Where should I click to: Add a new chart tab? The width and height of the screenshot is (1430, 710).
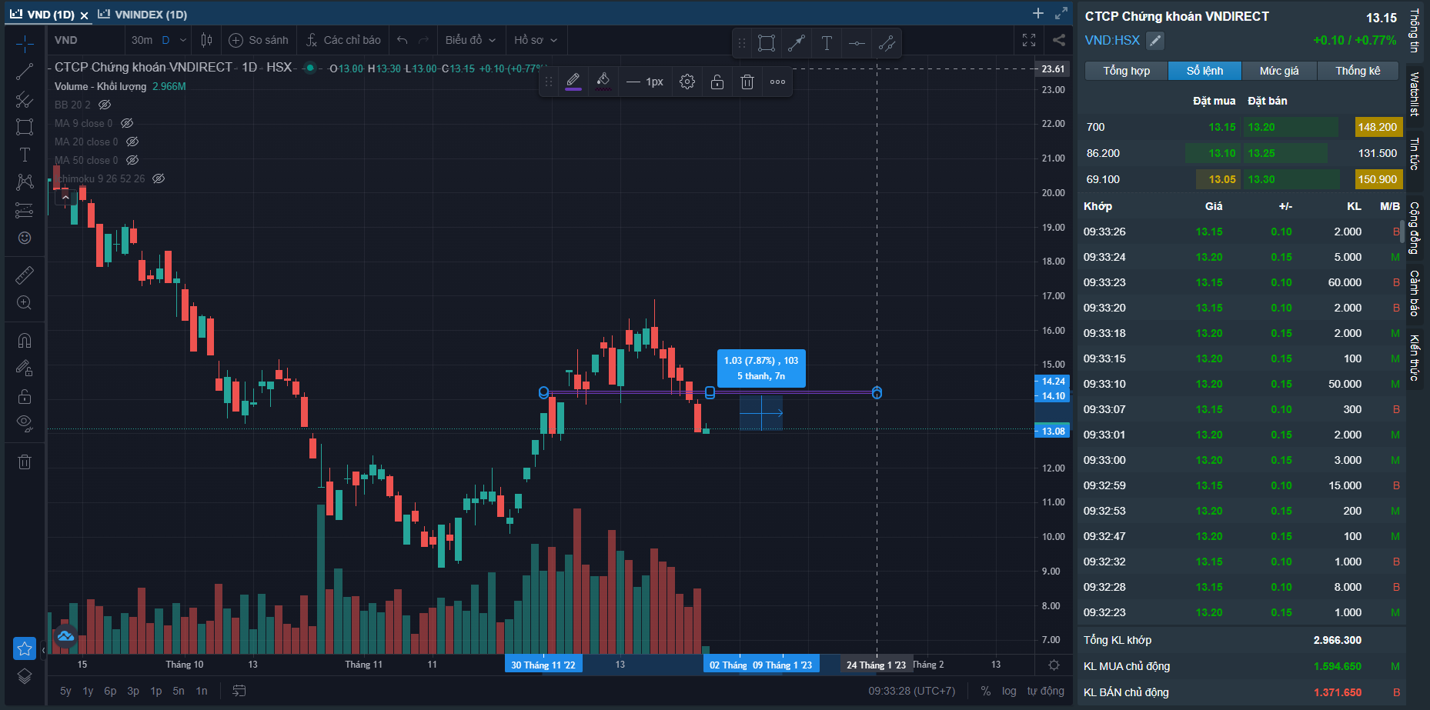point(1038,13)
